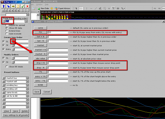Viewport: 165px width, 119px height.
Task: Activate preset number 1 button
Action: (x=3, y=10)
